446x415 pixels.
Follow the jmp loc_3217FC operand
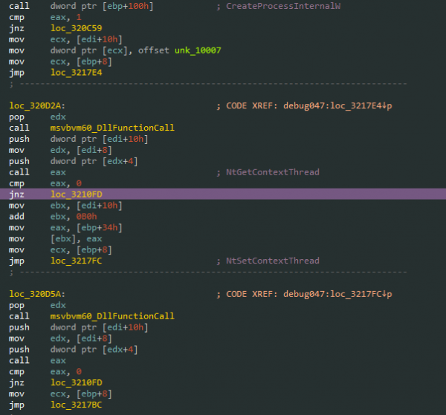(x=72, y=261)
